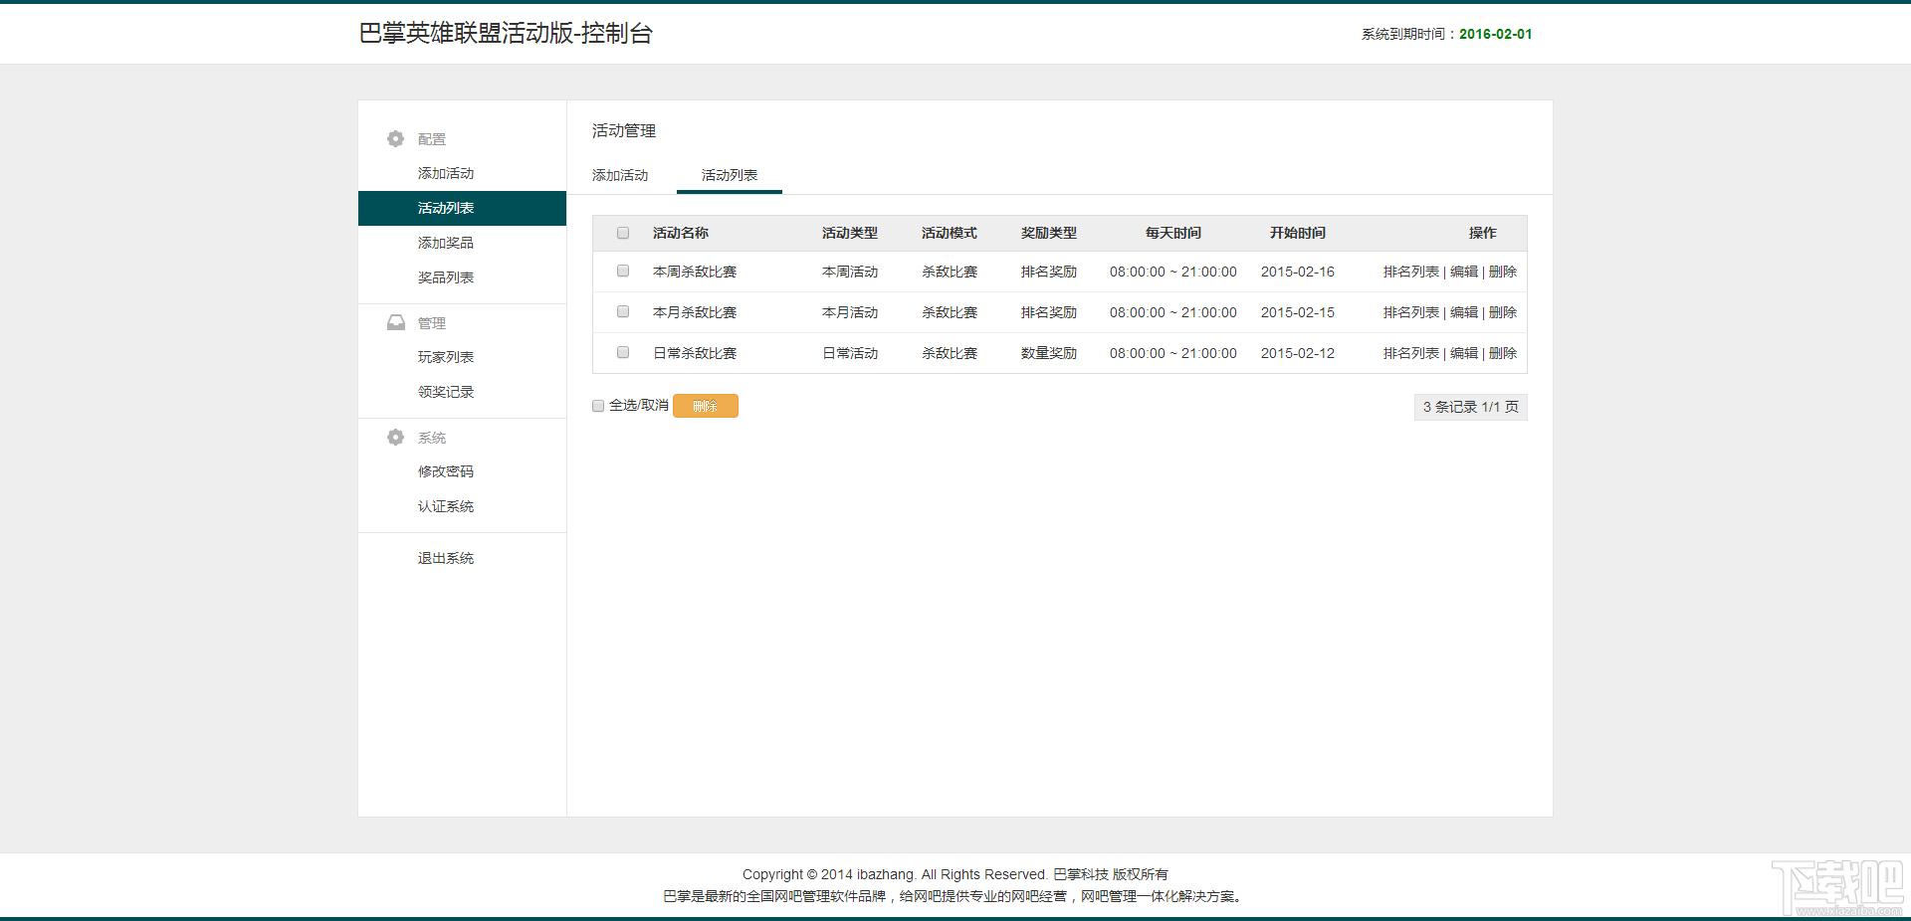This screenshot has width=1911, height=921.
Task: Switch to the 活动列表 tab
Action: coord(730,175)
